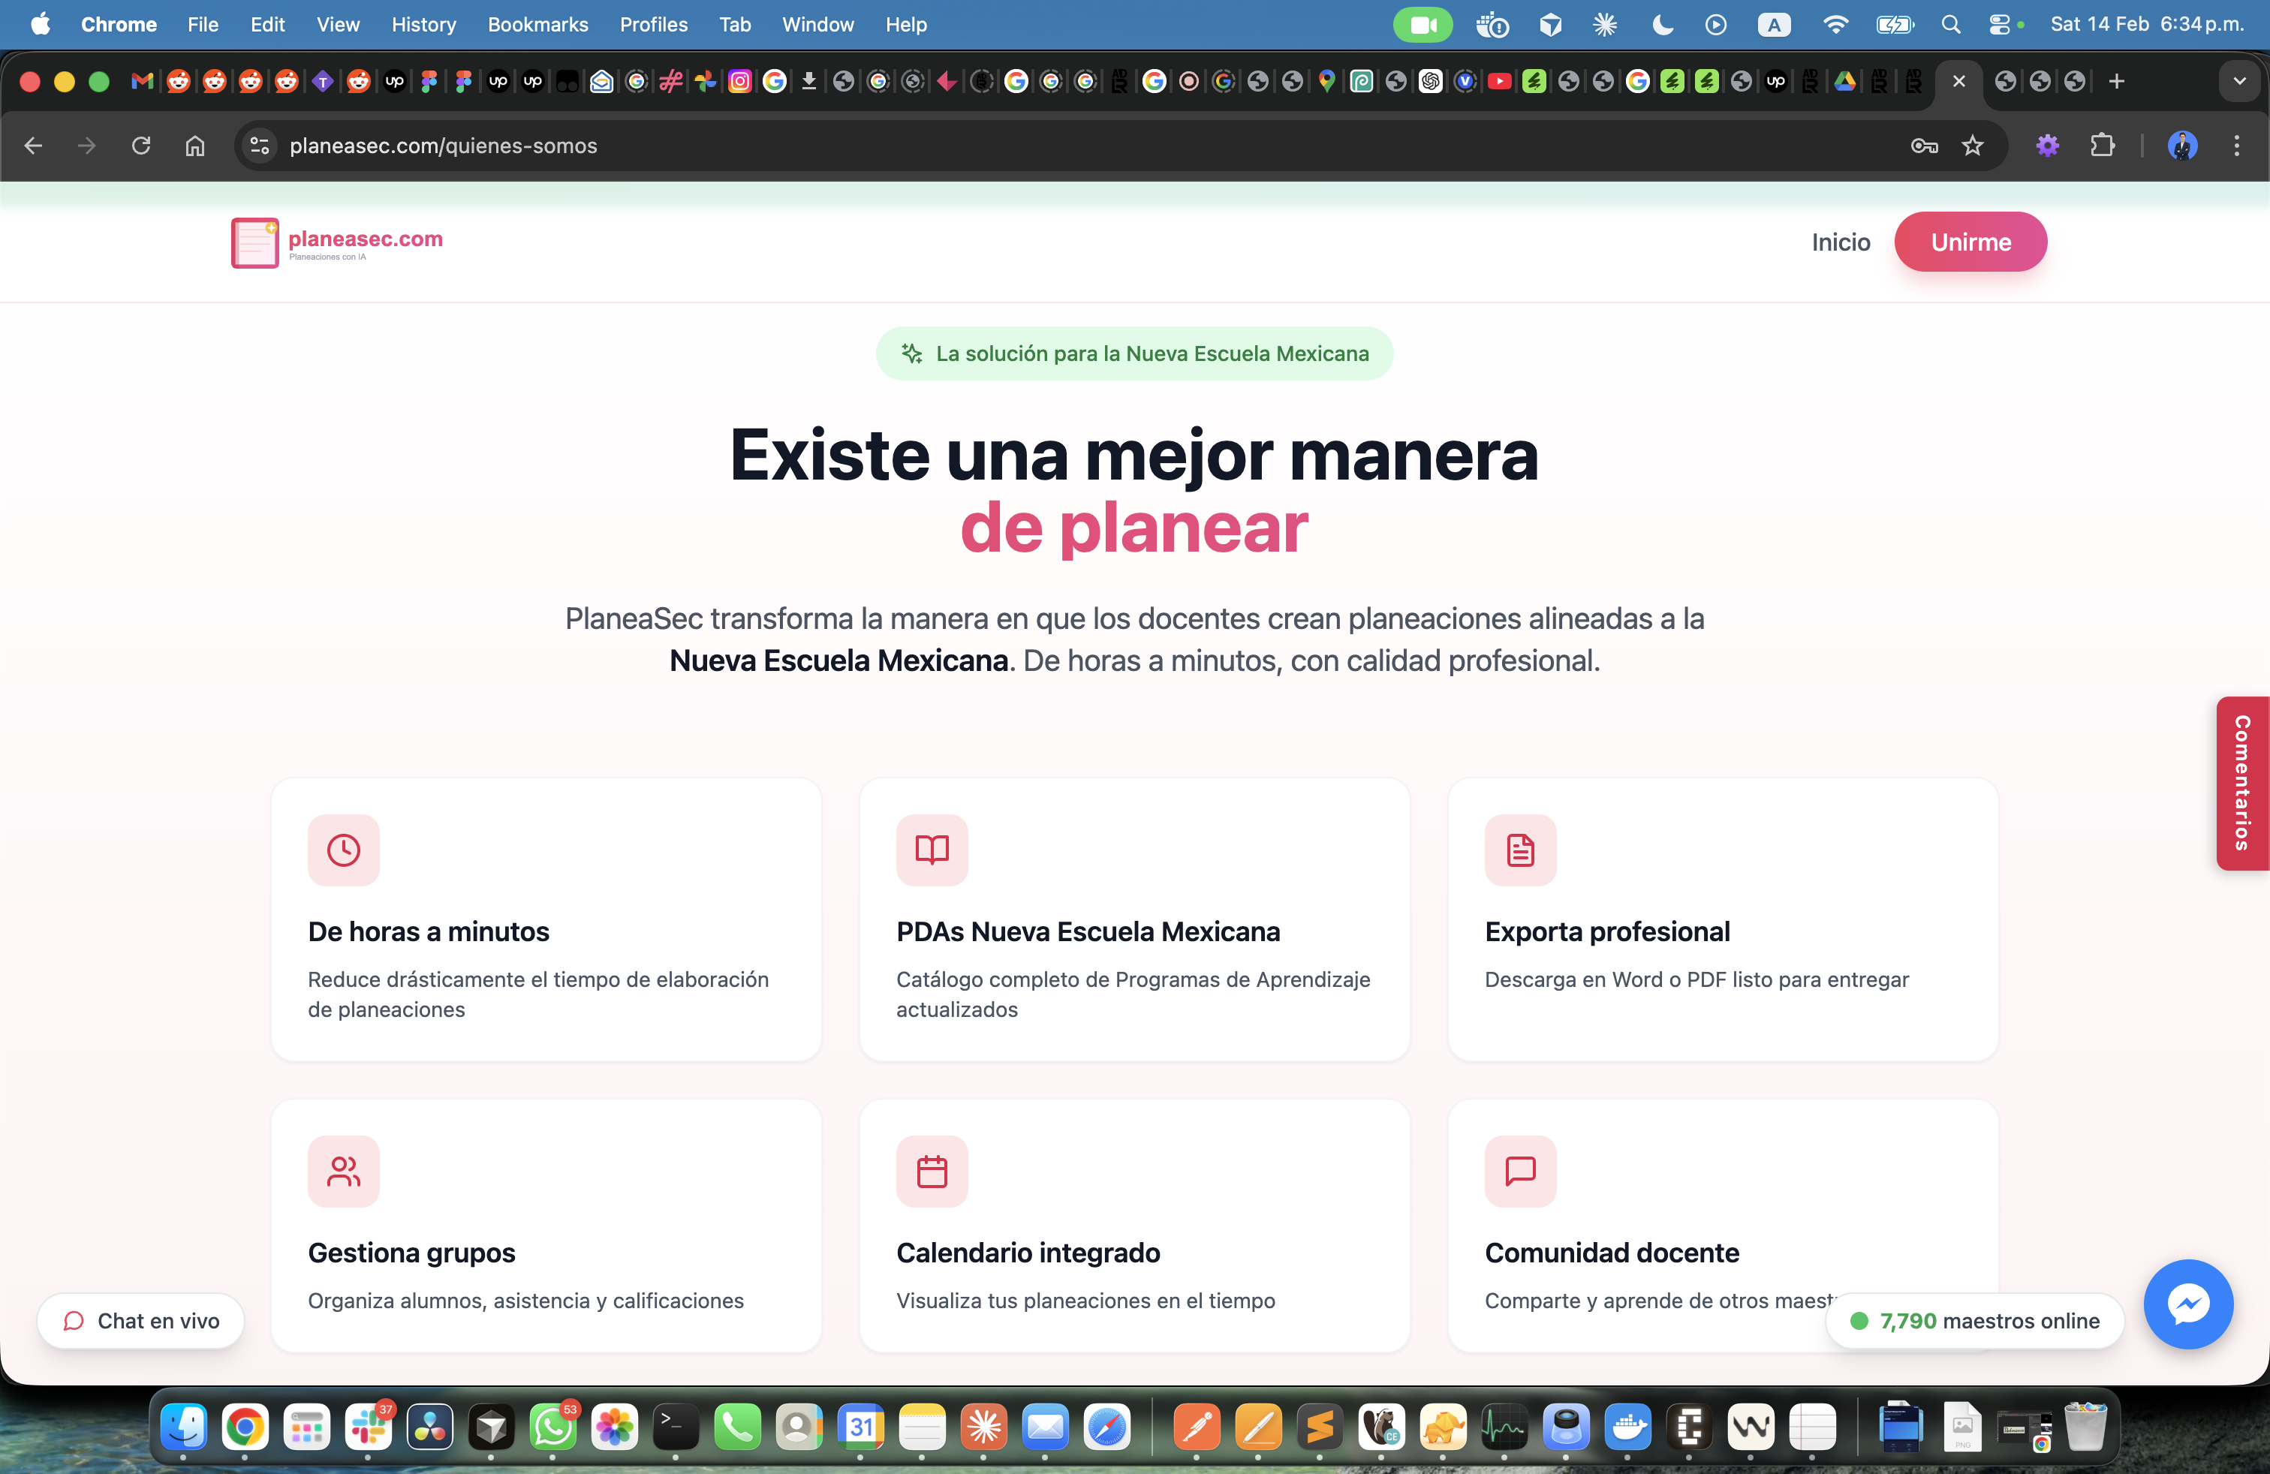Open Gmail from the bookmarks bar
2270x1474 pixels.
[141, 81]
